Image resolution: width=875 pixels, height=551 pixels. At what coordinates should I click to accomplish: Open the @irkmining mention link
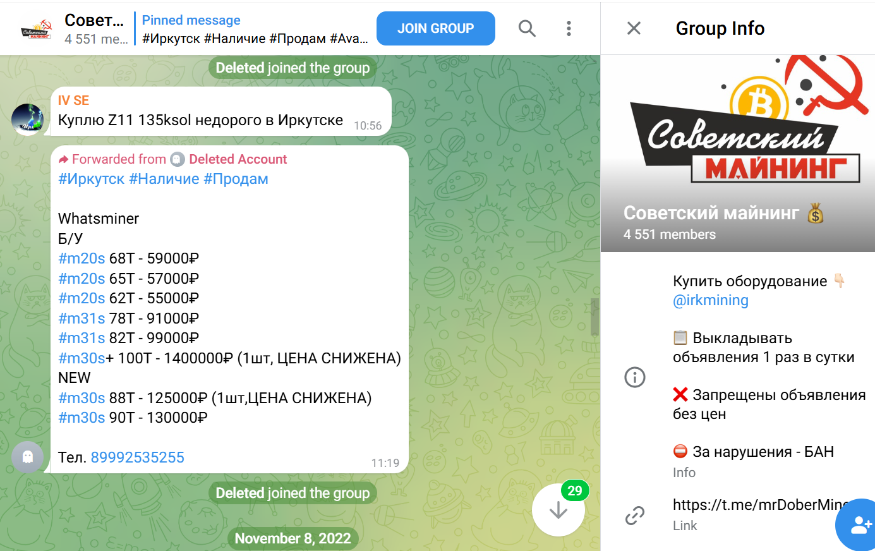(x=711, y=300)
